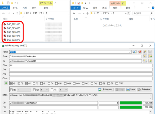155x114 pixels.
Task: Enable the /MT checkbox
Action: pyautogui.click(x=52, y=90)
